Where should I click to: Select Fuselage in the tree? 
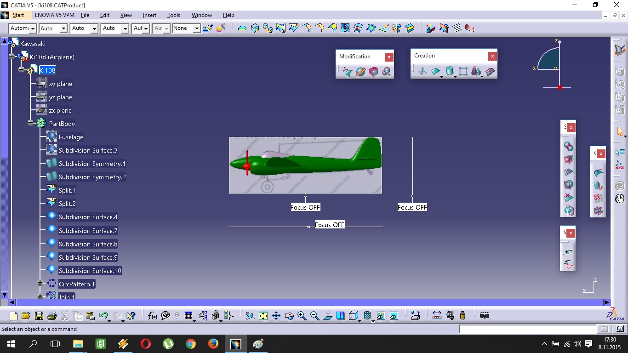pyautogui.click(x=71, y=137)
